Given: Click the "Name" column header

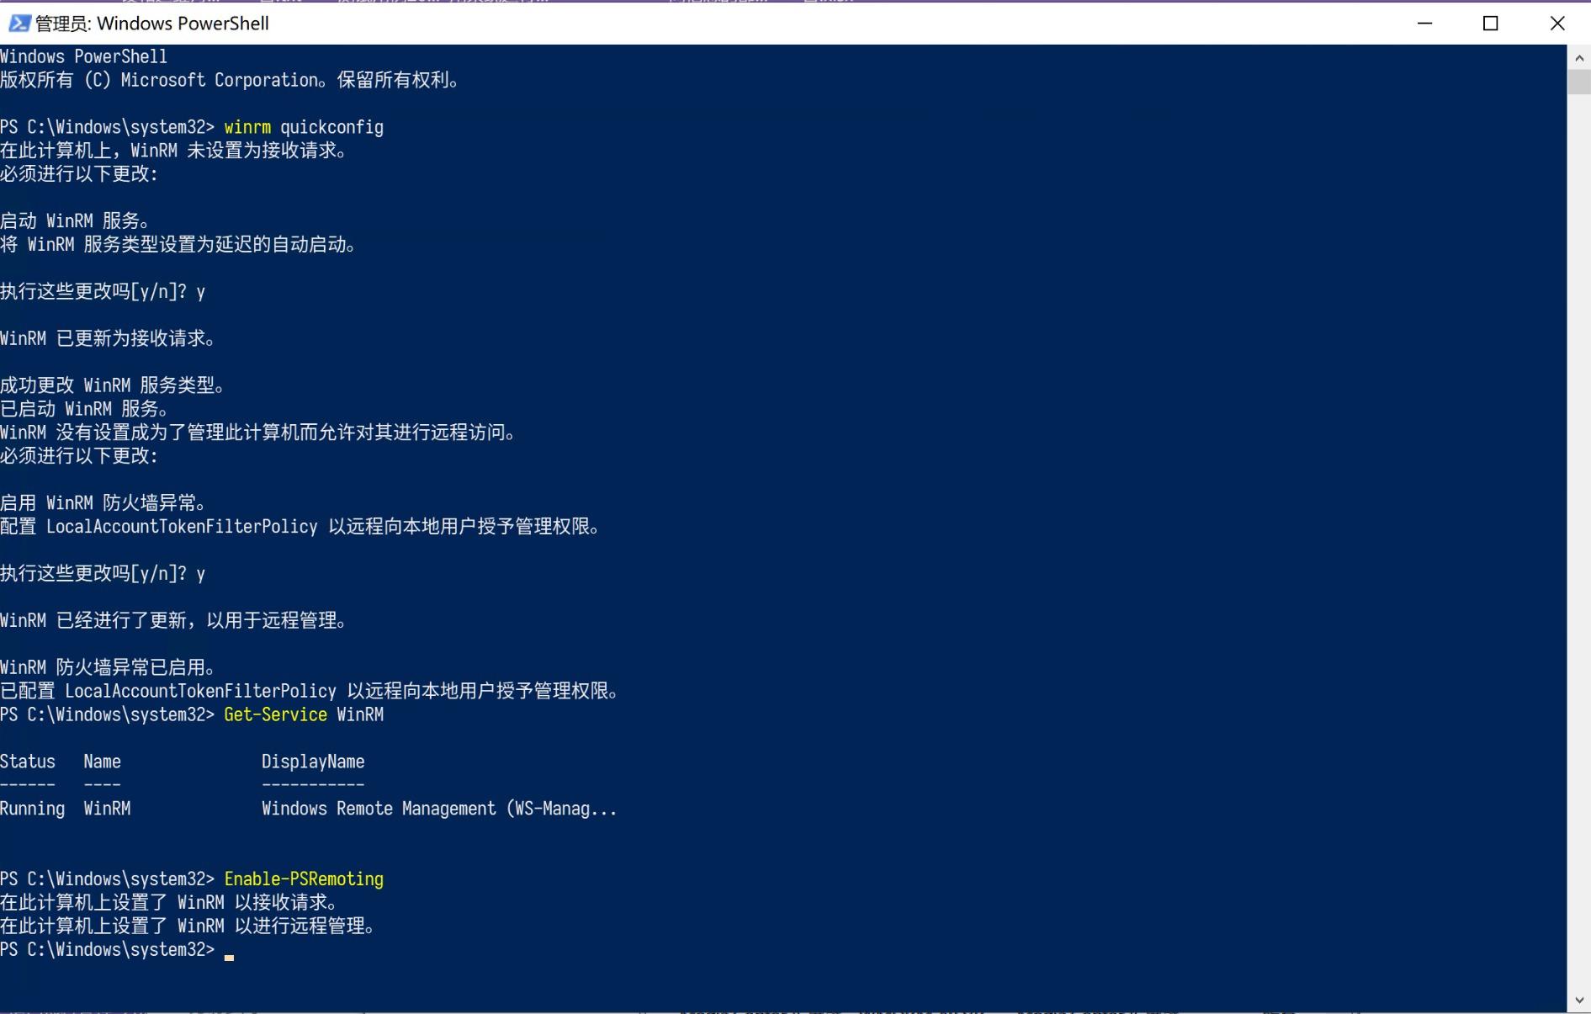Looking at the screenshot, I should 102,762.
